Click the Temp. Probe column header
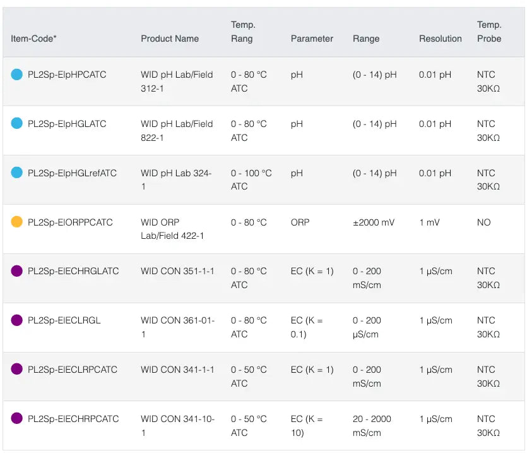 click(489, 32)
